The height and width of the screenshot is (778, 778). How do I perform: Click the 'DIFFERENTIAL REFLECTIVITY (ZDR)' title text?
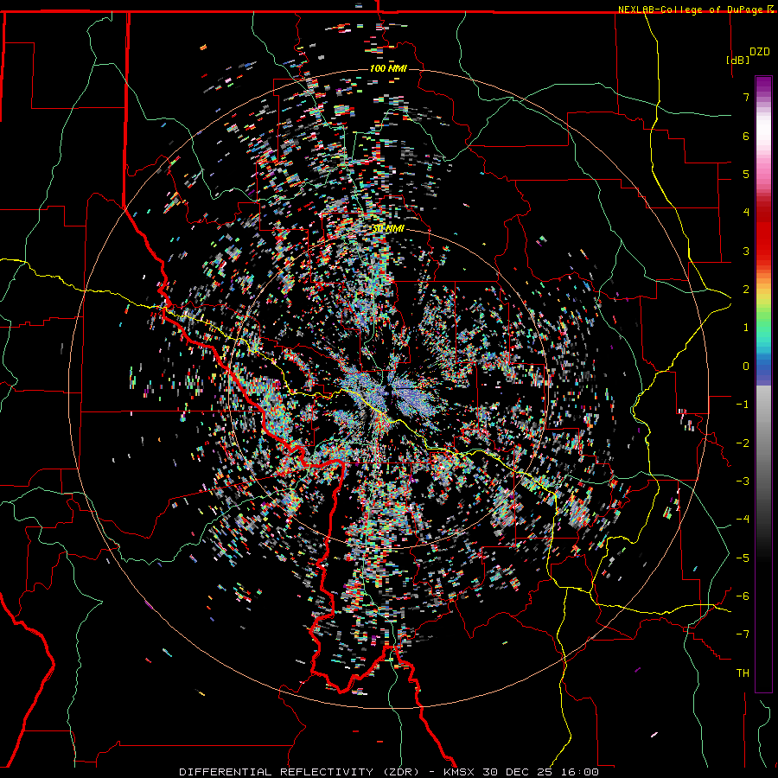point(300,772)
